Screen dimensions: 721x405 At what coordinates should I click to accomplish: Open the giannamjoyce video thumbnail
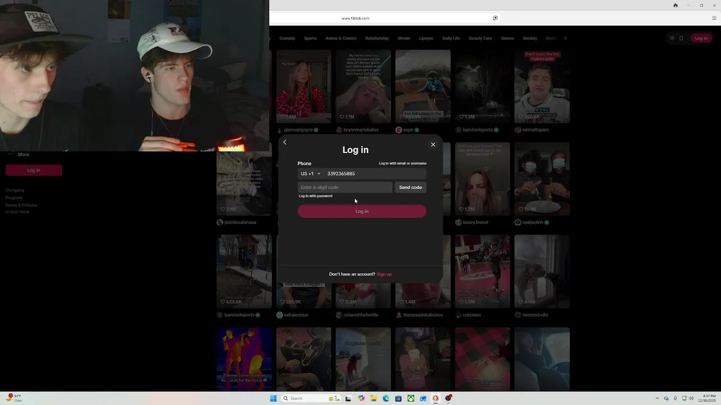(304, 86)
